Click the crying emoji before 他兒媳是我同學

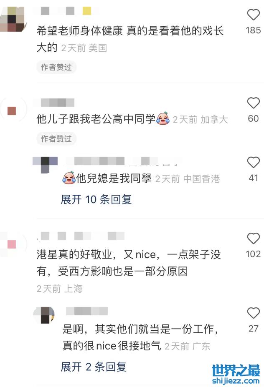click(x=69, y=178)
